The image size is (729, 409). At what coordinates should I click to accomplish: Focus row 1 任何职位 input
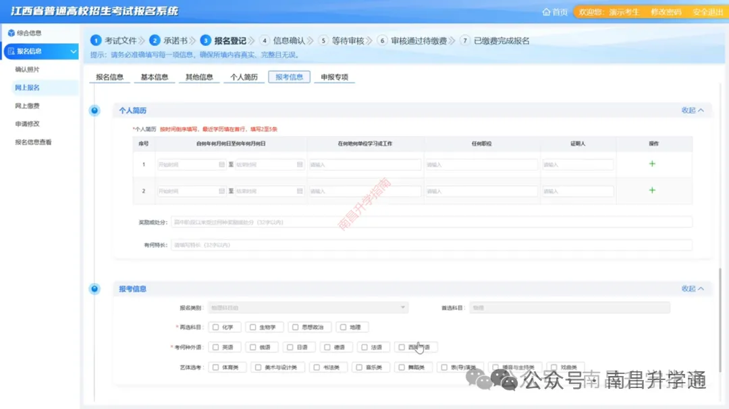482,164
